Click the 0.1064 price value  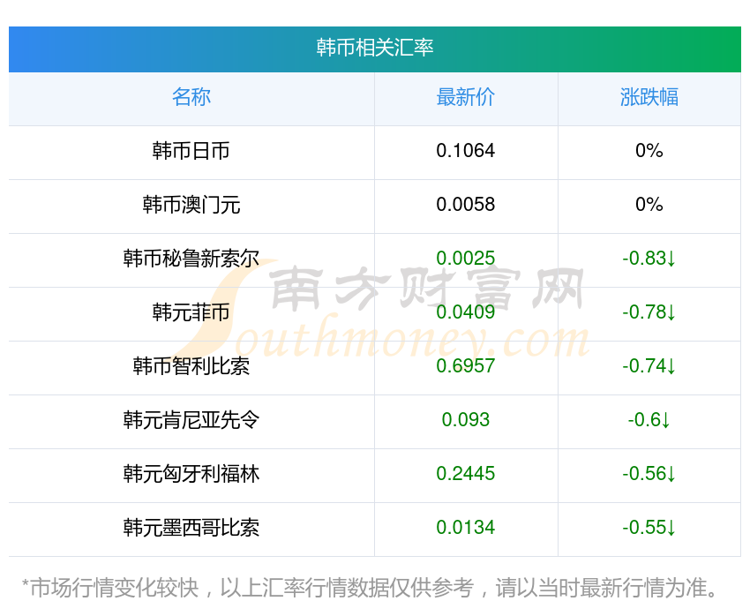(x=465, y=151)
